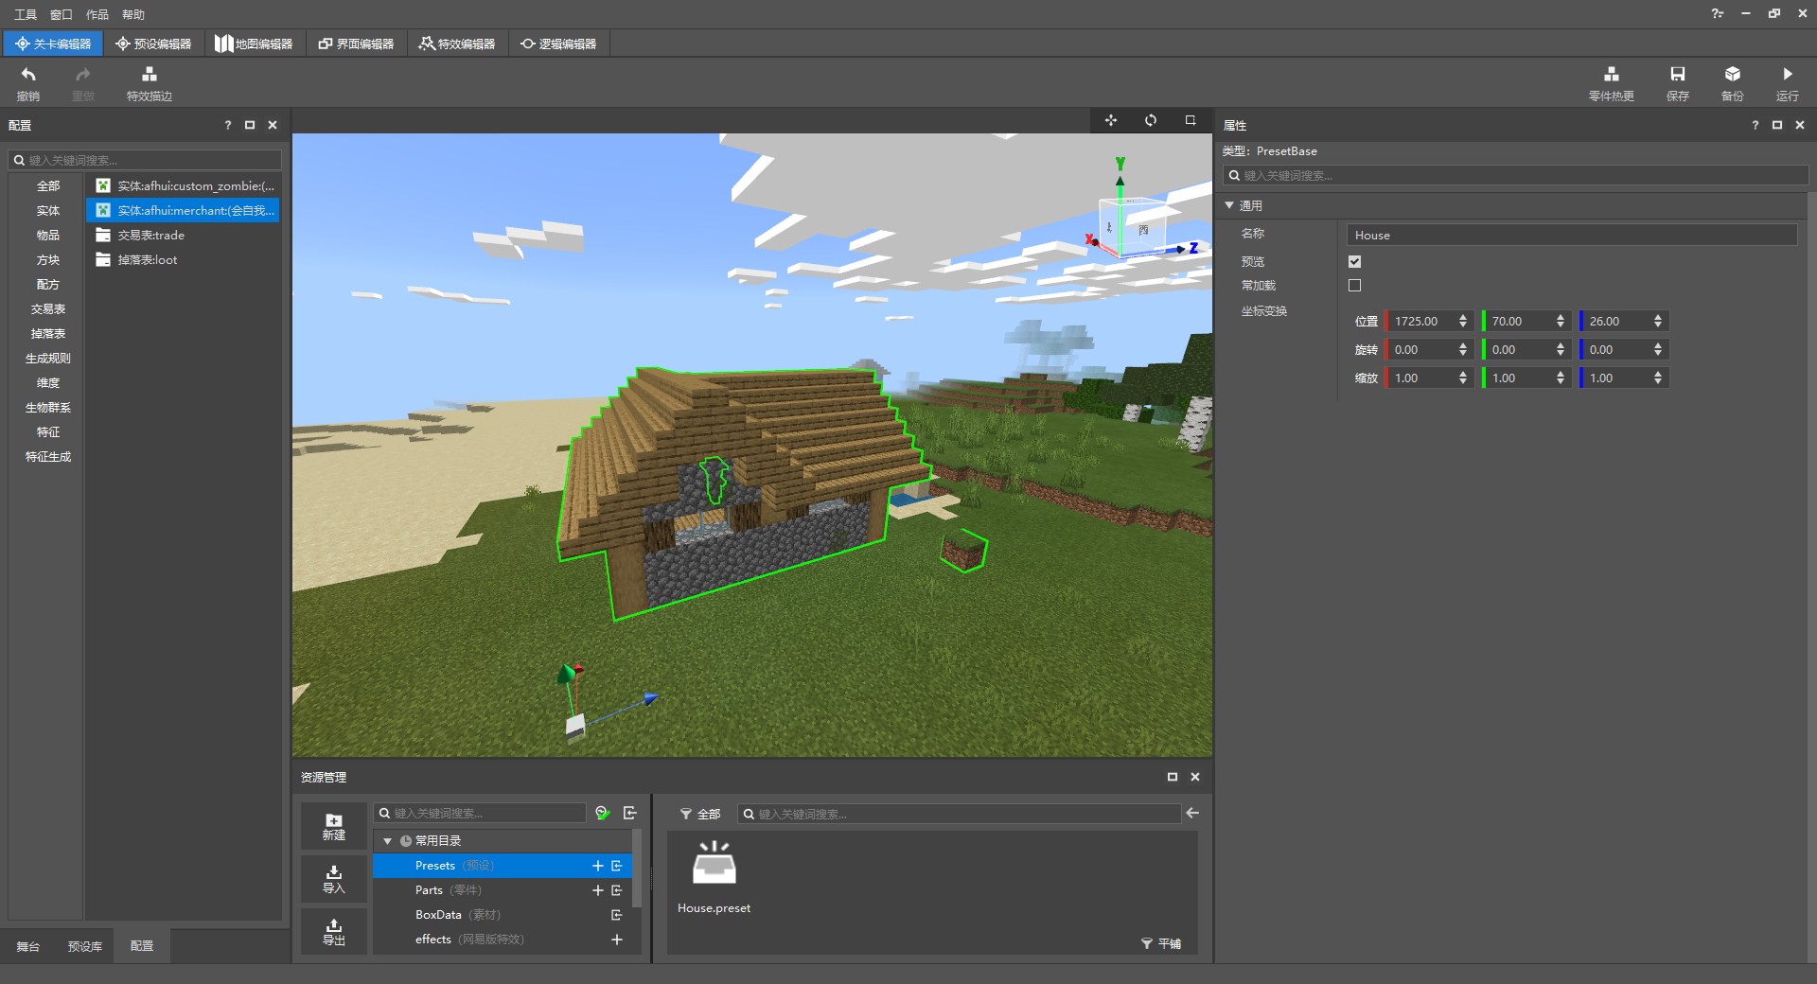Click the help icon in 属性 panel header
Image resolution: width=1817 pixels, height=984 pixels.
(1755, 125)
